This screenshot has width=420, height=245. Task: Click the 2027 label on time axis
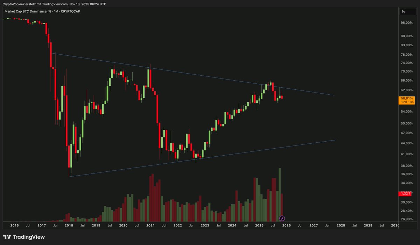[x=314, y=226]
